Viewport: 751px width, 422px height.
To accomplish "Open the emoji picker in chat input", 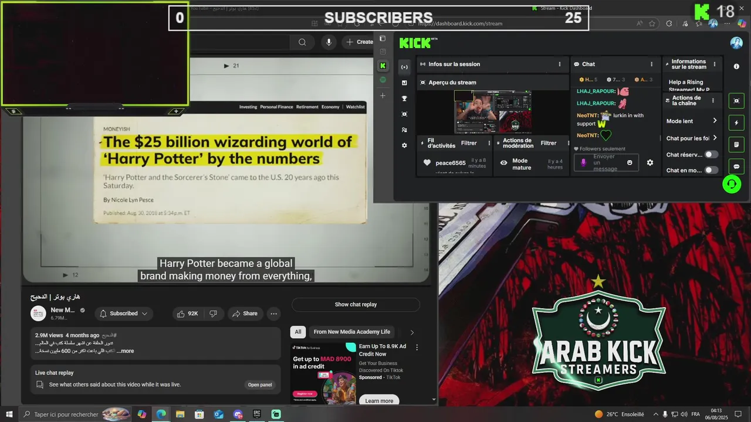I will tap(630, 162).
